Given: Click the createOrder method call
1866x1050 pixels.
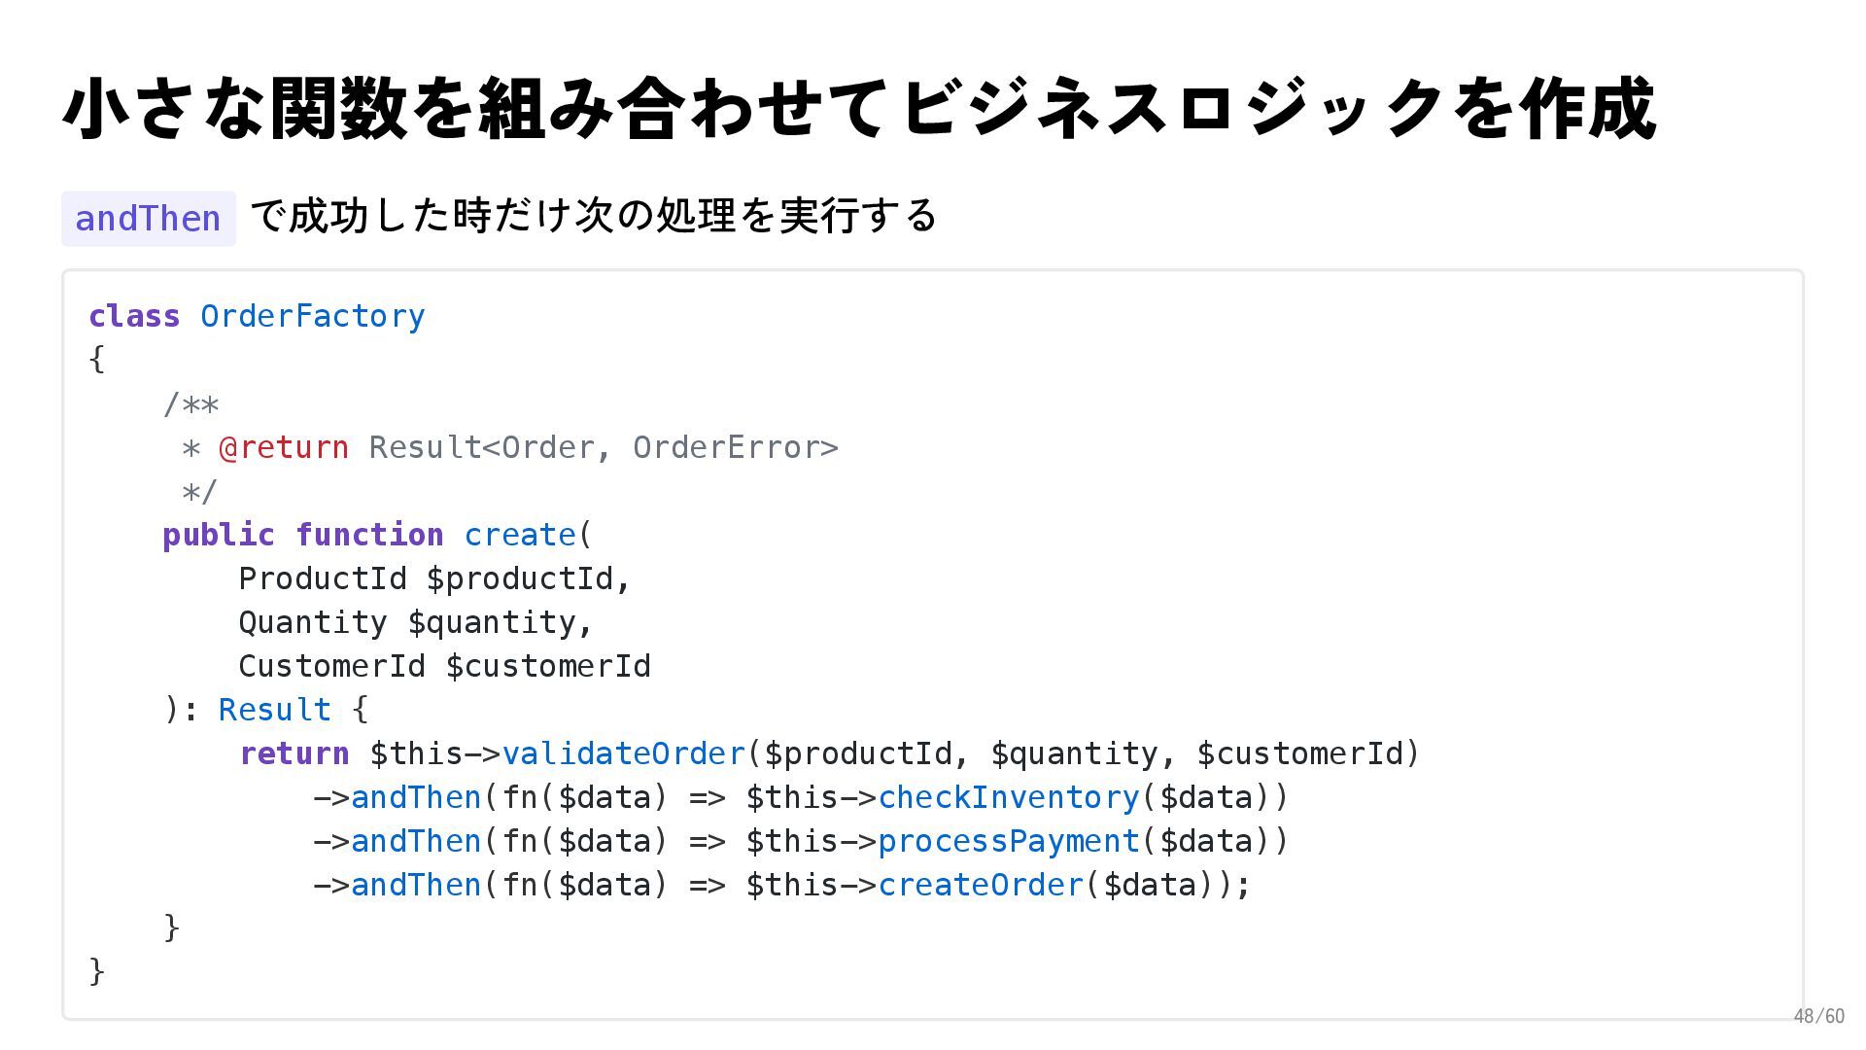Looking at the screenshot, I should coord(980,885).
